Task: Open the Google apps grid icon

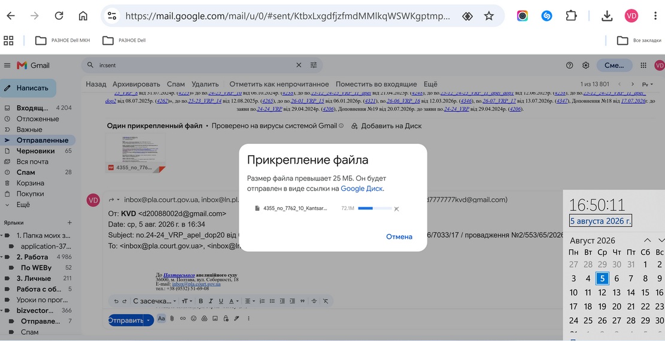Action: pyautogui.click(x=643, y=65)
